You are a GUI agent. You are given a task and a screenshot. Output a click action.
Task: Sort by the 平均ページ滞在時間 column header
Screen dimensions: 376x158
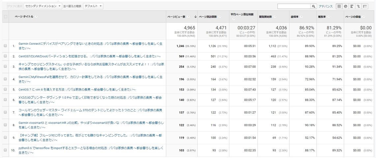(x=242, y=14)
